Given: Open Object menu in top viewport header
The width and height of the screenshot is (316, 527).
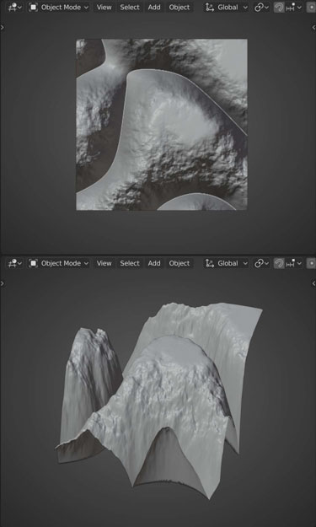Looking at the screenshot, I should coord(179,7).
